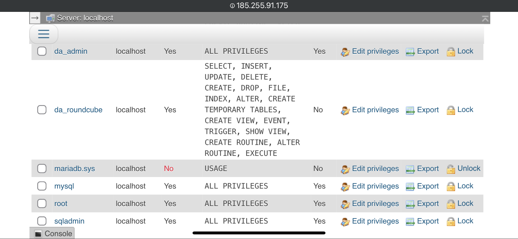The width and height of the screenshot is (518, 239).
Task: Collapse page header using top-right arrow
Action: click(485, 19)
